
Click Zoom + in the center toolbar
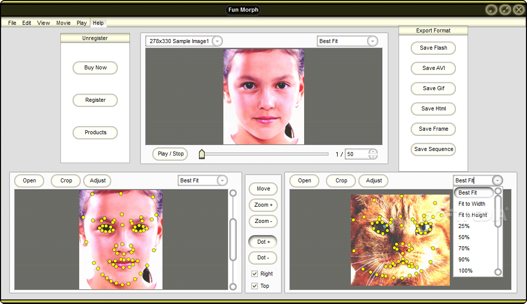click(x=263, y=205)
